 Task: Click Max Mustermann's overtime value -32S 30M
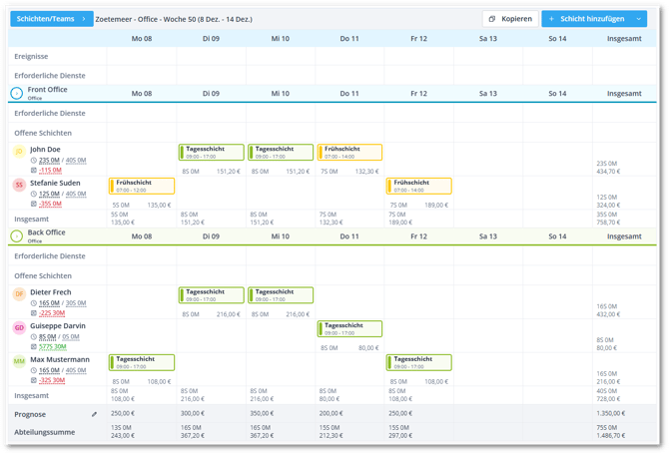52,380
